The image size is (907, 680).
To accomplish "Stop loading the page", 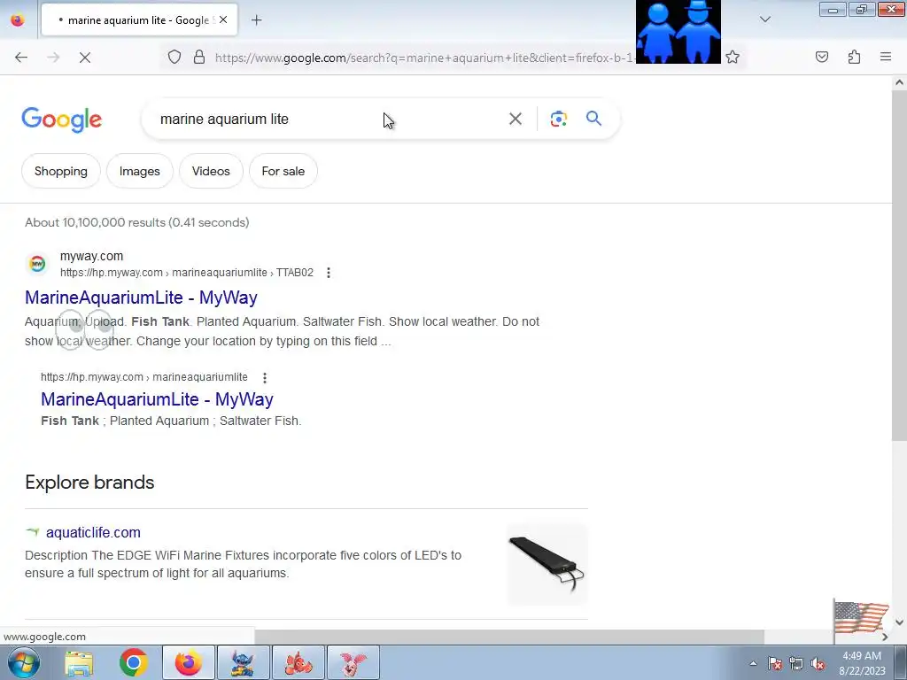I will pyautogui.click(x=85, y=58).
